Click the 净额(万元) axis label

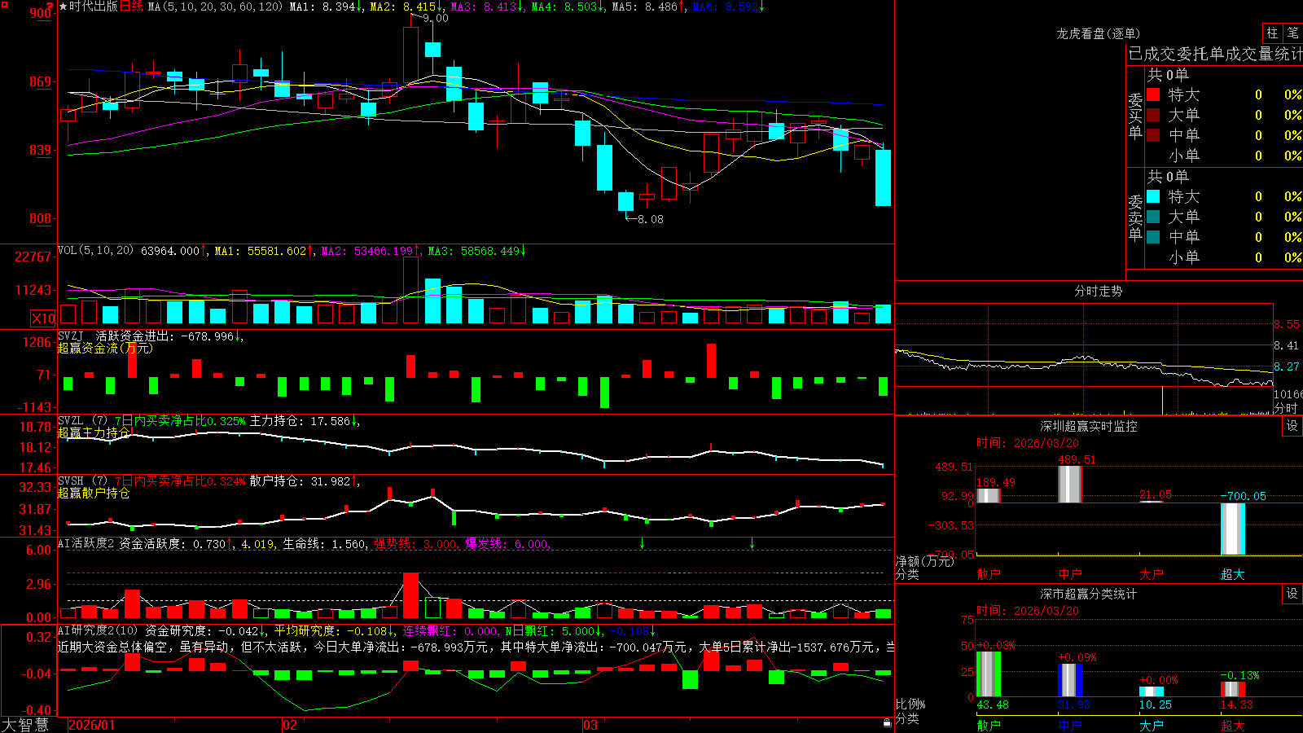pos(924,561)
